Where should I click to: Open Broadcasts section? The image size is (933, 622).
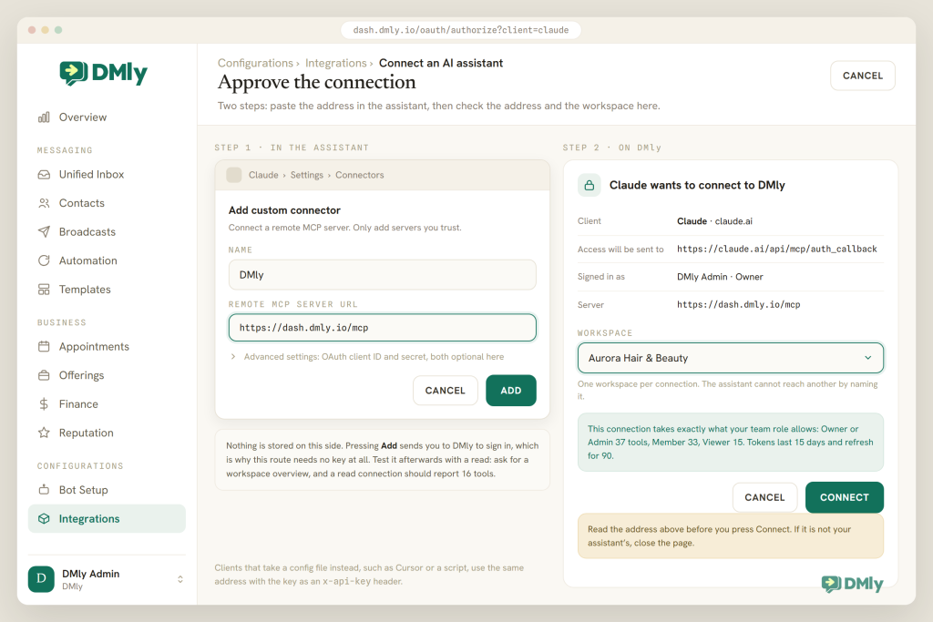[x=108, y=232]
